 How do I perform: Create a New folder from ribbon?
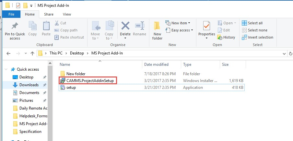(157, 30)
